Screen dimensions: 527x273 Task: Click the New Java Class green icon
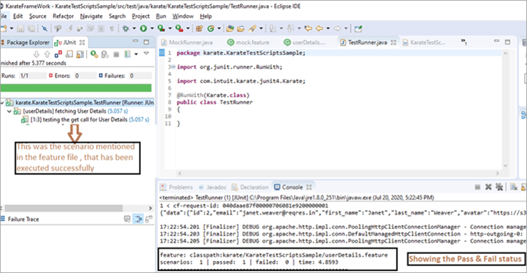[x=211, y=28]
